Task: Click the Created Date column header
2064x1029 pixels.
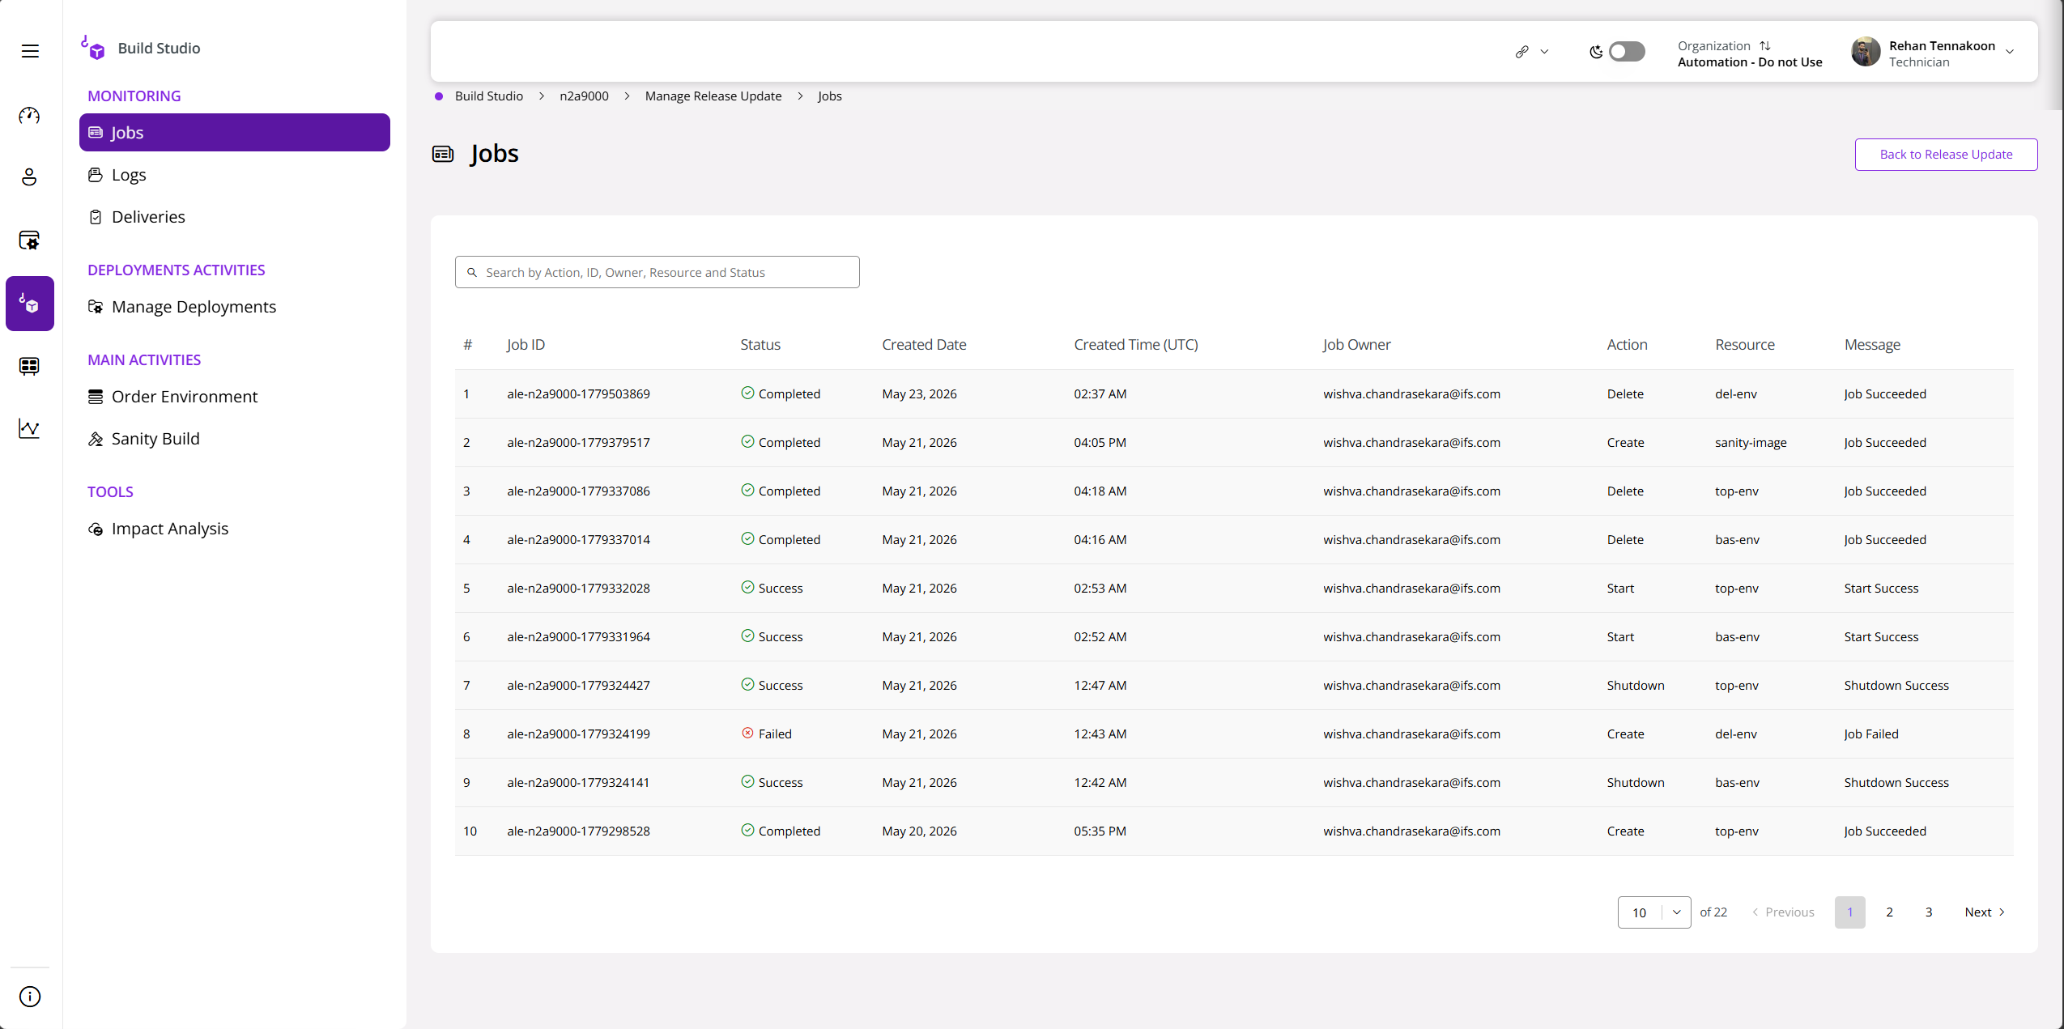Action: click(924, 345)
